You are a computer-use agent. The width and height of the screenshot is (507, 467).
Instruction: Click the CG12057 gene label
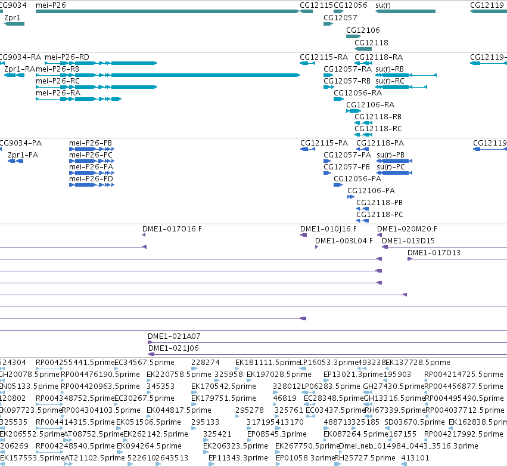point(340,18)
